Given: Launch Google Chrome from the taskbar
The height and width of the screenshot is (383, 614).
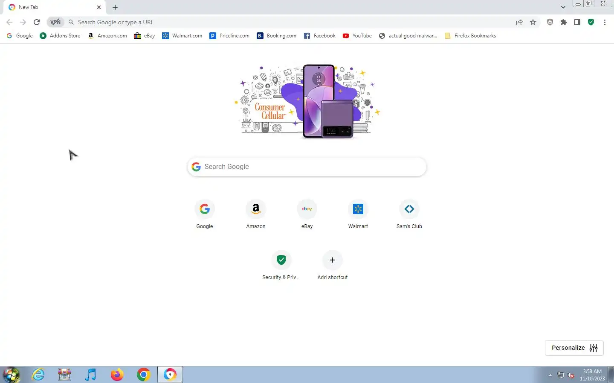Looking at the screenshot, I should pos(144,374).
